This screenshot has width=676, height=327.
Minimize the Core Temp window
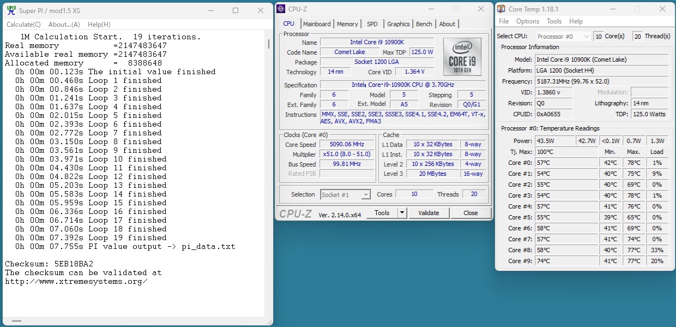pyautogui.click(x=614, y=9)
